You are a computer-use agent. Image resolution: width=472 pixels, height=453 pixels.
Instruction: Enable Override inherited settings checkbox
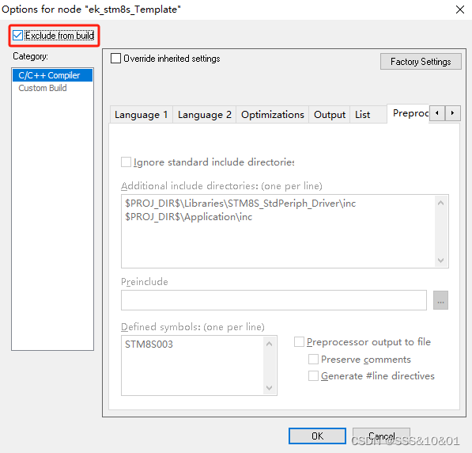click(115, 58)
